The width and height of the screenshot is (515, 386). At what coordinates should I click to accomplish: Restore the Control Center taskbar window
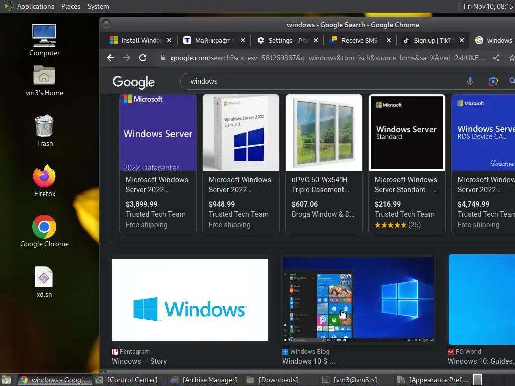point(126,380)
